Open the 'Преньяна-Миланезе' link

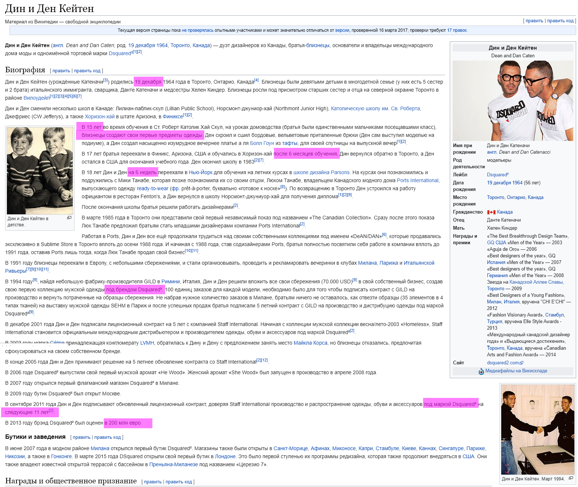click(174, 465)
